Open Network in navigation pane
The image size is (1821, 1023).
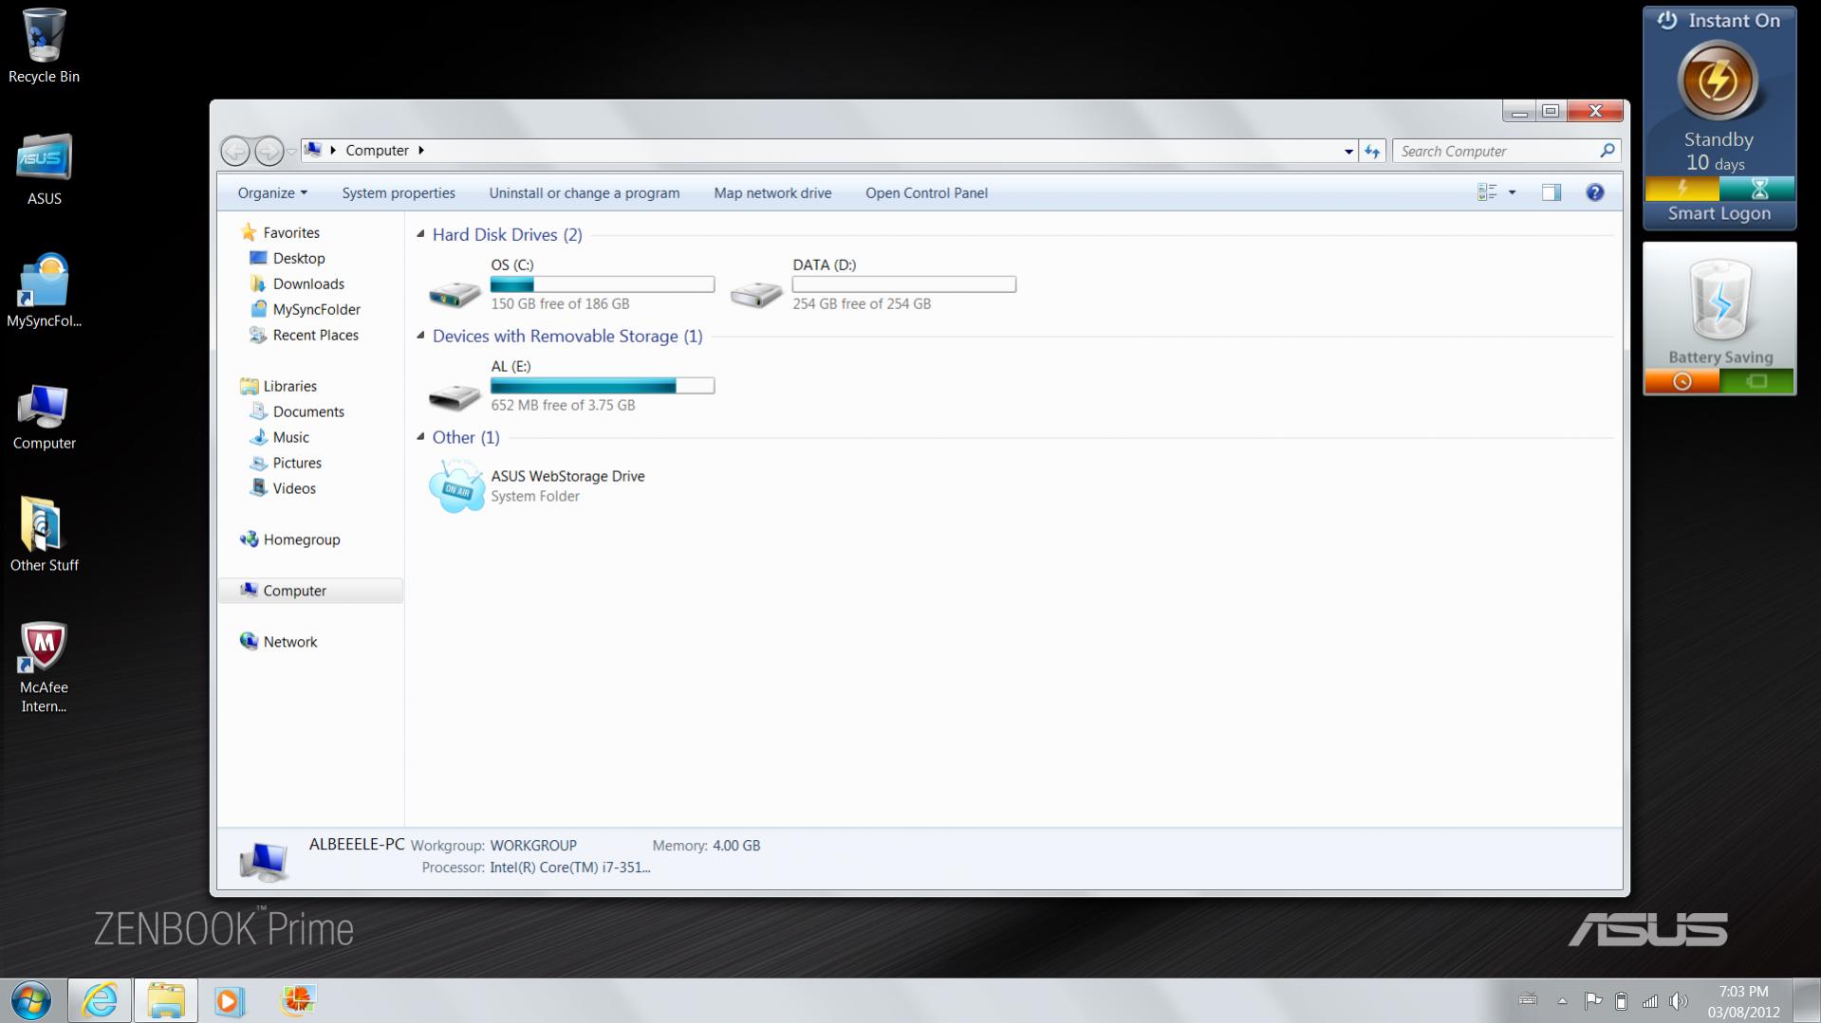279,642
